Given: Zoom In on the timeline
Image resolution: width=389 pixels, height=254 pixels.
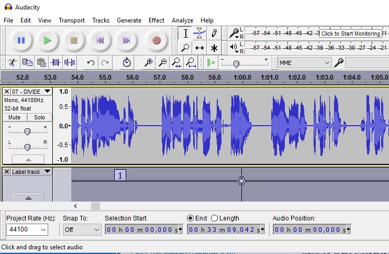Looking at the screenshot, I should (x=148, y=62).
